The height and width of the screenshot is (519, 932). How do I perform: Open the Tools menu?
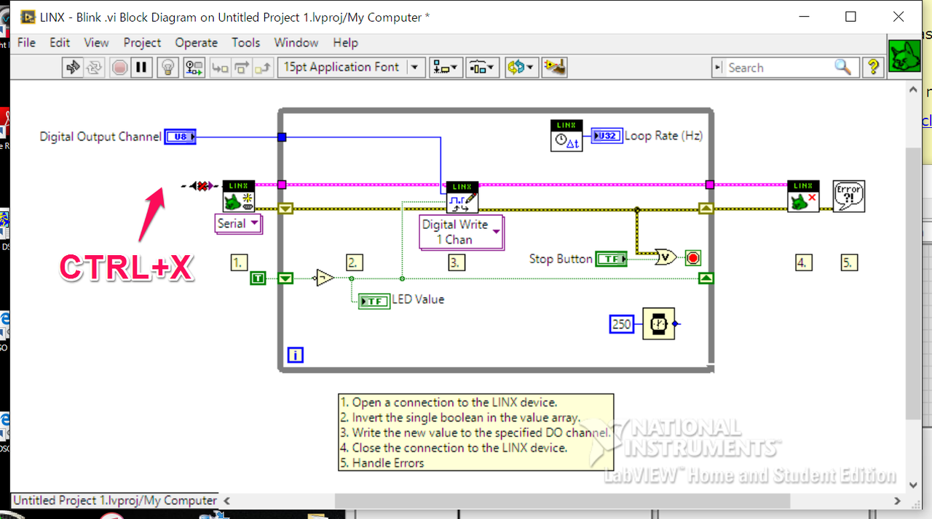click(x=246, y=43)
